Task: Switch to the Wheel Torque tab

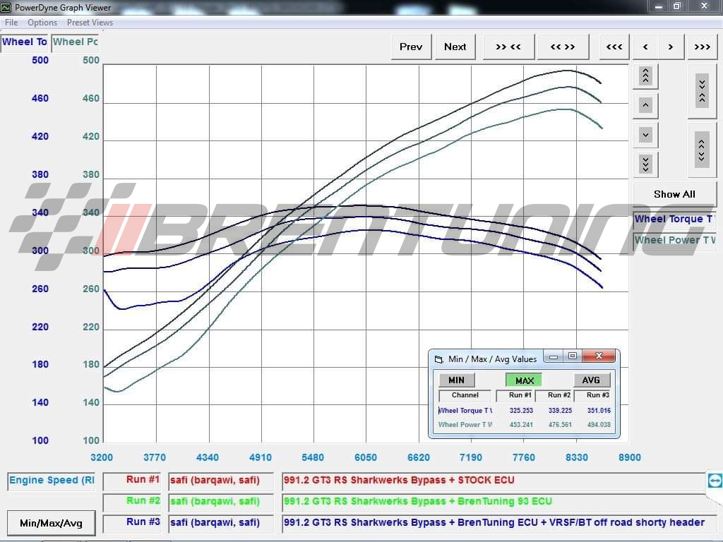Action: 25,42
